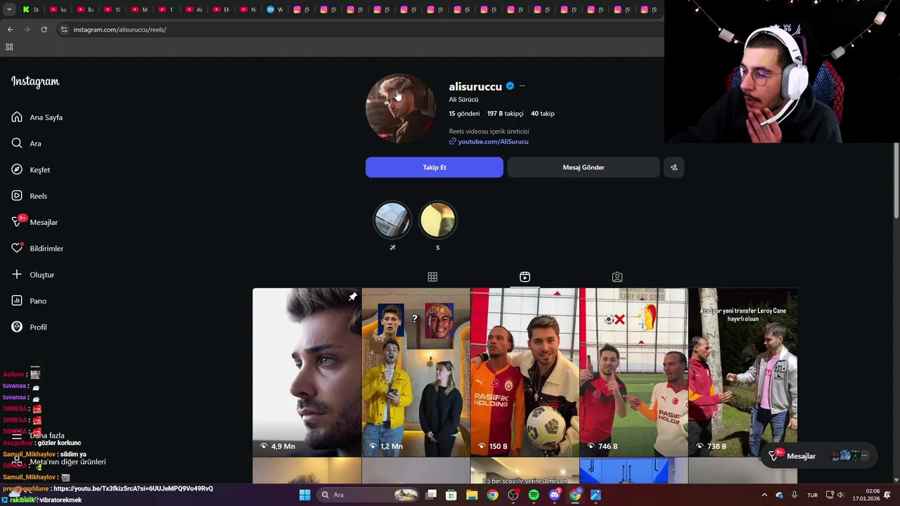Open the reel with 746 B views

(634, 372)
